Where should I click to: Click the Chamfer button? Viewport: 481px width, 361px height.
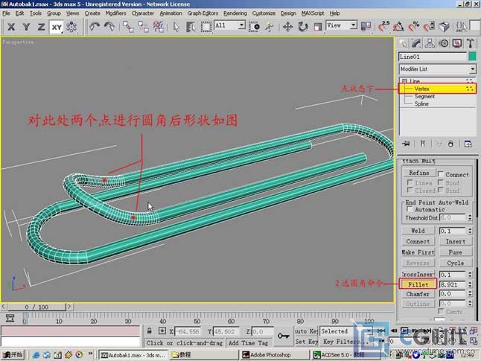418,294
